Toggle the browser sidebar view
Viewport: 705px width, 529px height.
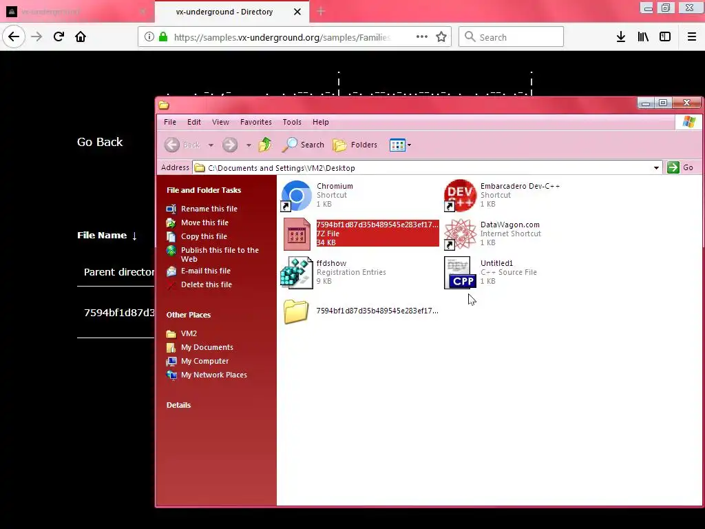(665, 37)
